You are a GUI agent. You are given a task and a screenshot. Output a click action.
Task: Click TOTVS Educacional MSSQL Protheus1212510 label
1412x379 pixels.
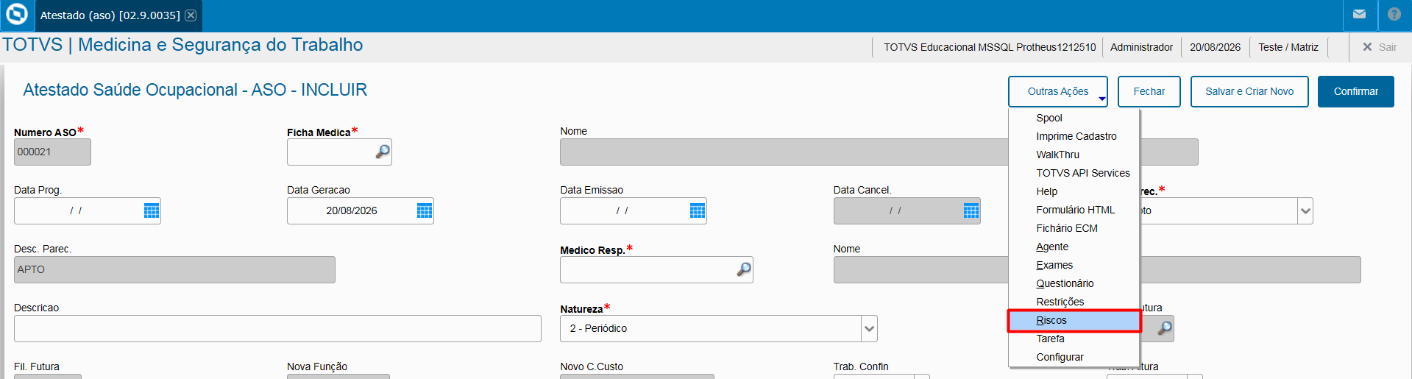click(990, 47)
